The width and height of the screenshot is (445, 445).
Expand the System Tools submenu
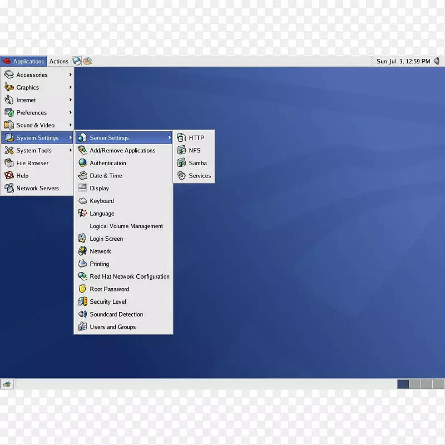37,150
